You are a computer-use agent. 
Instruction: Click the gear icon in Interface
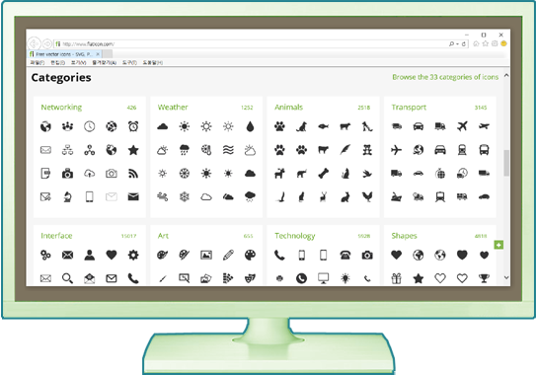point(133,256)
